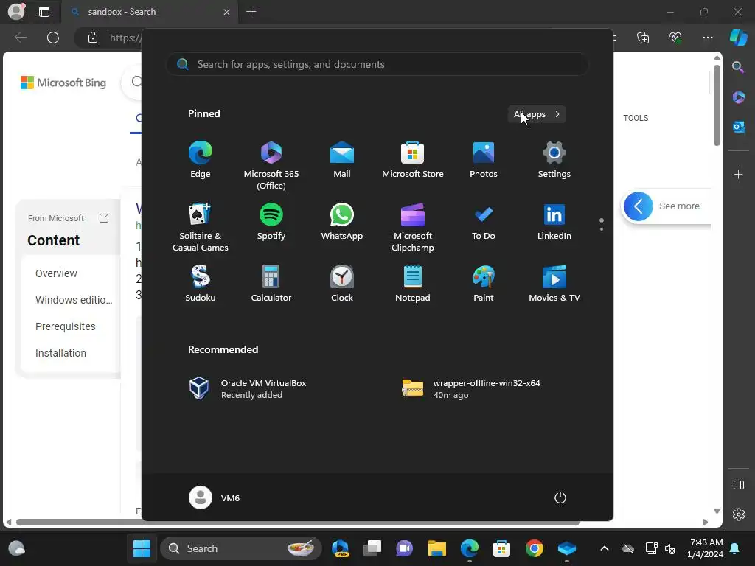Open clock showing 7:43 AM in tray
755x566 pixels.
706,548
